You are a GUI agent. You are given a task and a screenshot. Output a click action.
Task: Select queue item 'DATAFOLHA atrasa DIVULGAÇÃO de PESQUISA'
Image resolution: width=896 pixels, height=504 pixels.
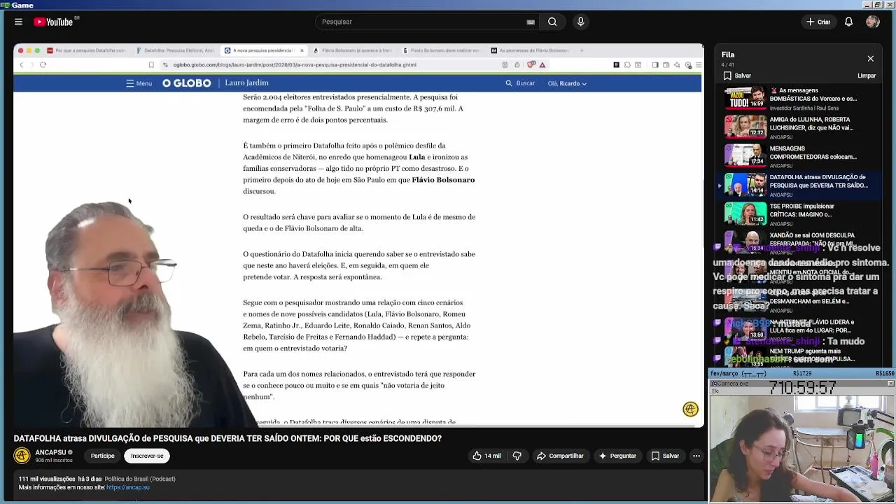click(x=798, y=185)
